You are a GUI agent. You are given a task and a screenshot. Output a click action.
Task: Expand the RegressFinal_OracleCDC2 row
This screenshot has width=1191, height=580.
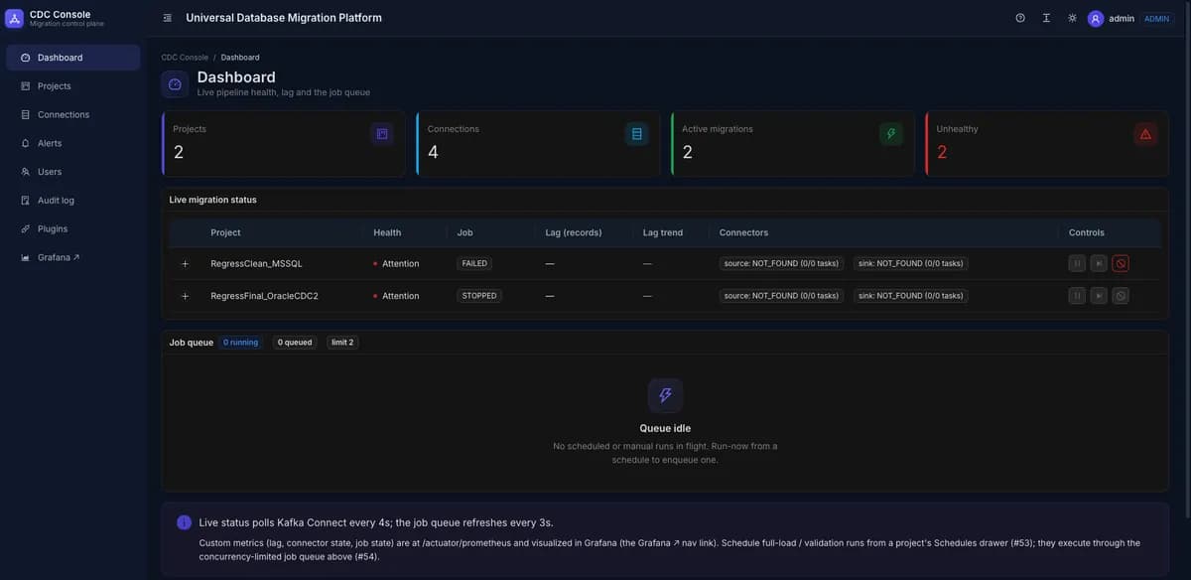(185, 296)
